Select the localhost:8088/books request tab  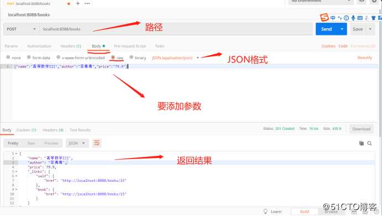tap(33, 4)
